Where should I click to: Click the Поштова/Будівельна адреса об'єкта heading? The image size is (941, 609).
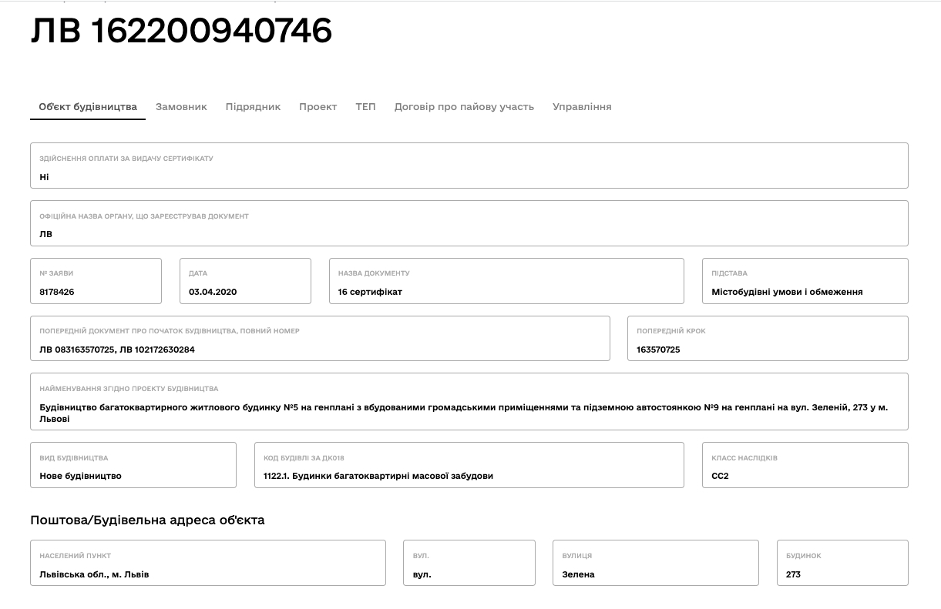[147, 520]
